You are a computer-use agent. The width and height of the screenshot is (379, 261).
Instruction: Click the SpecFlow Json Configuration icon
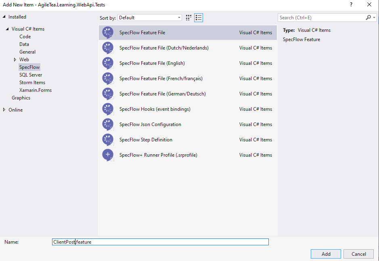(x=108, y=124)
